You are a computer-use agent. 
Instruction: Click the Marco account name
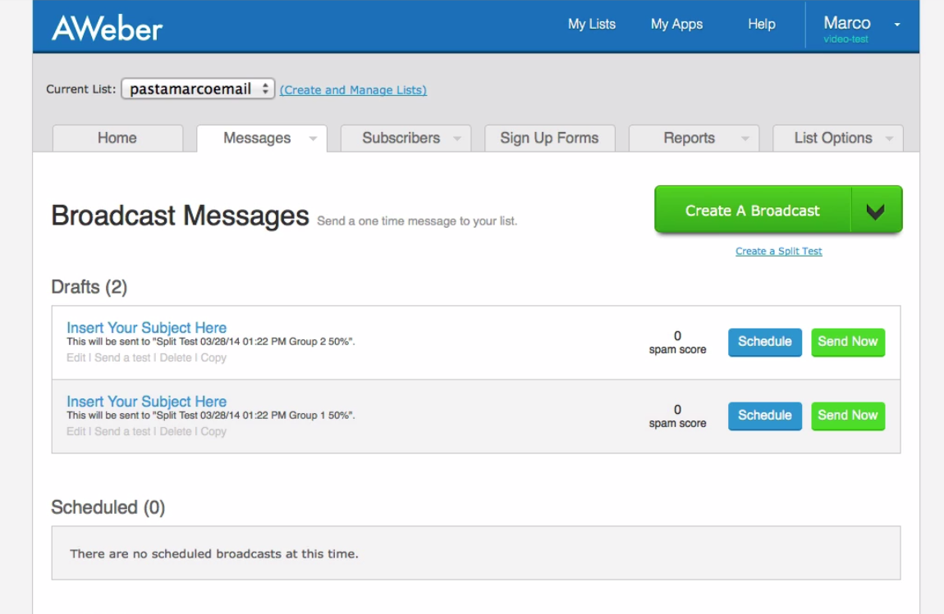[x=847, y=23]
